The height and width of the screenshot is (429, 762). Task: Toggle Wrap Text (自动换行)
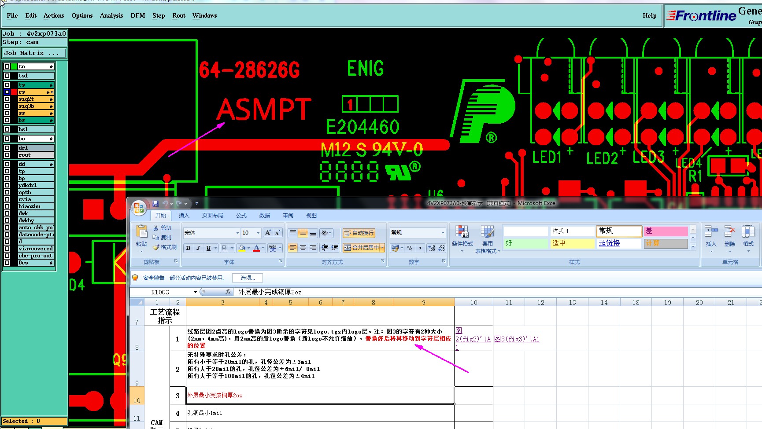click(359, 233)
